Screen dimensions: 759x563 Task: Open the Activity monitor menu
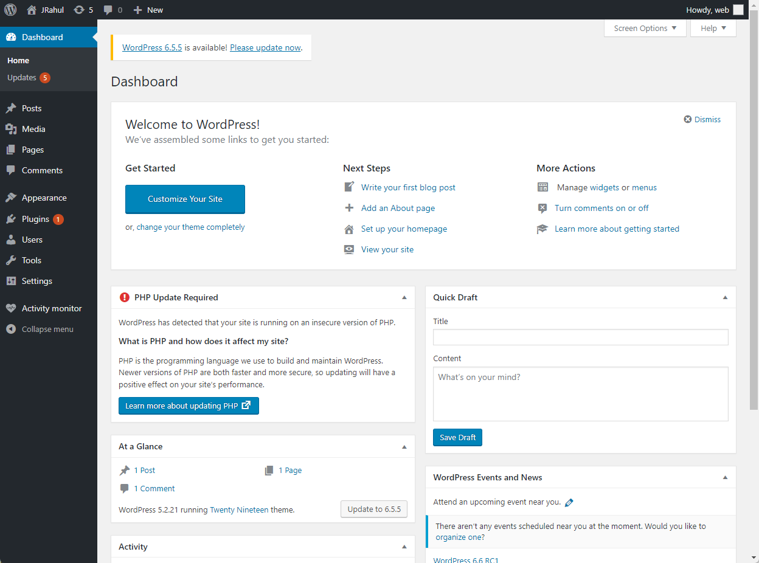(51, 308)
